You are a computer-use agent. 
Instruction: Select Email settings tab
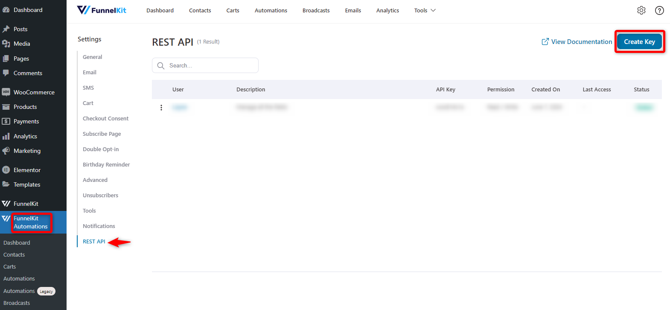click(90, 72)
